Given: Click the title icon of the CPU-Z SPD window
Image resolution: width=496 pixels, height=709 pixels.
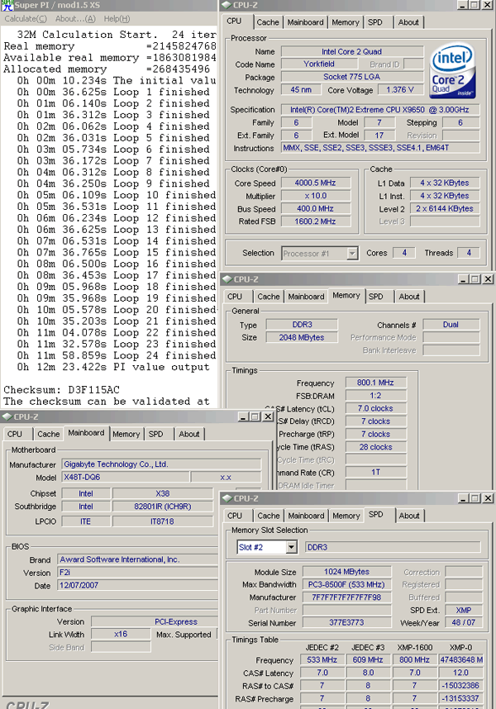Looking at the screenshot, I should 227,498.
